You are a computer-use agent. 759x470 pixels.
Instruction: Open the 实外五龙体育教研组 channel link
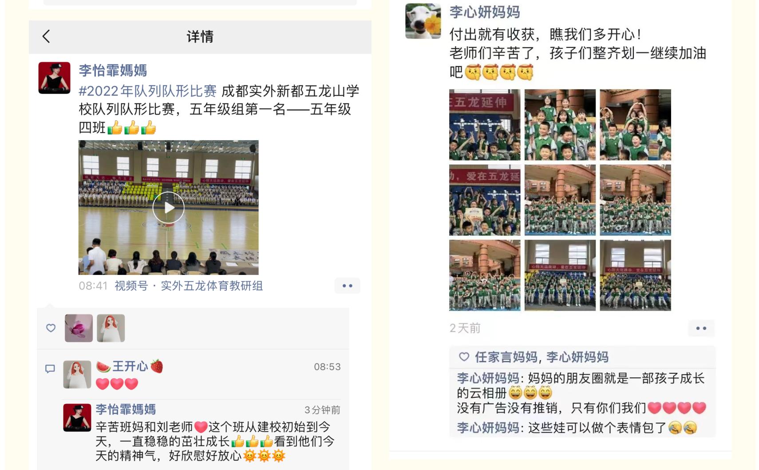click(x=212, y=286)
